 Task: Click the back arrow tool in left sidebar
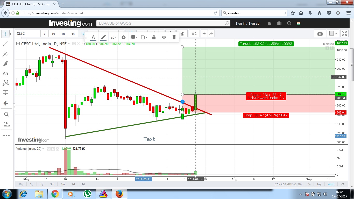5,103
